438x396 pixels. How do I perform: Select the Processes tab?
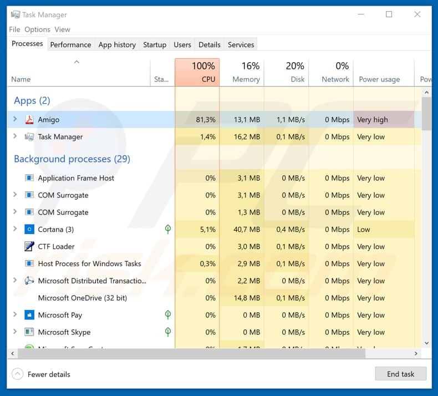27,44
